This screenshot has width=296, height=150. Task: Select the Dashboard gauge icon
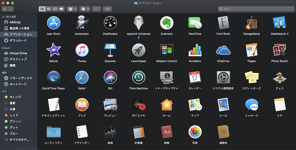pos(110,23)
